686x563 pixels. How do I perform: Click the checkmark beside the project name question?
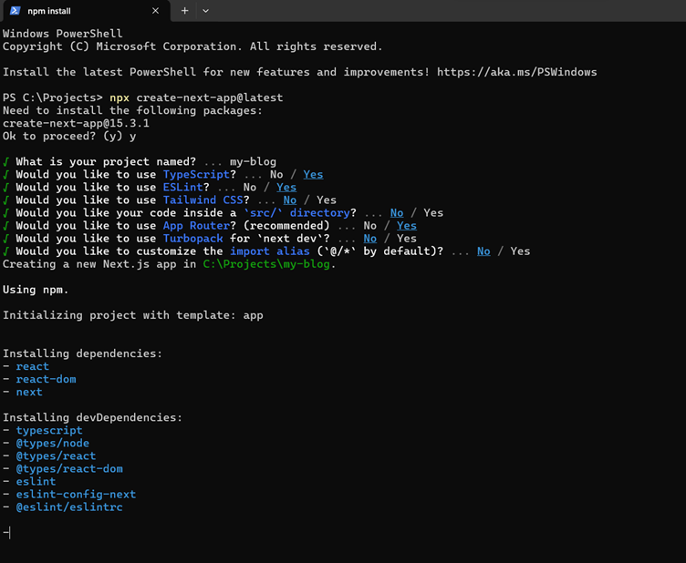coord(6,162)
